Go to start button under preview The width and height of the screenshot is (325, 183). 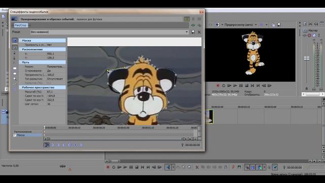(x=252, y=85)
